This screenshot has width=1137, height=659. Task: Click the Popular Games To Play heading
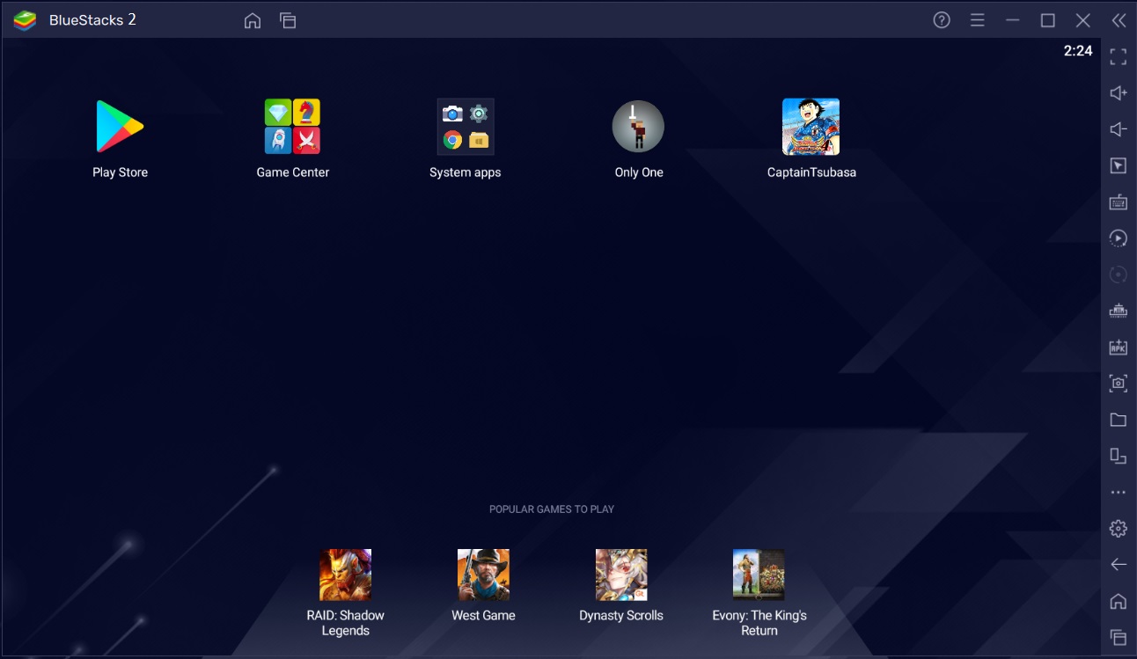[552, 509]
